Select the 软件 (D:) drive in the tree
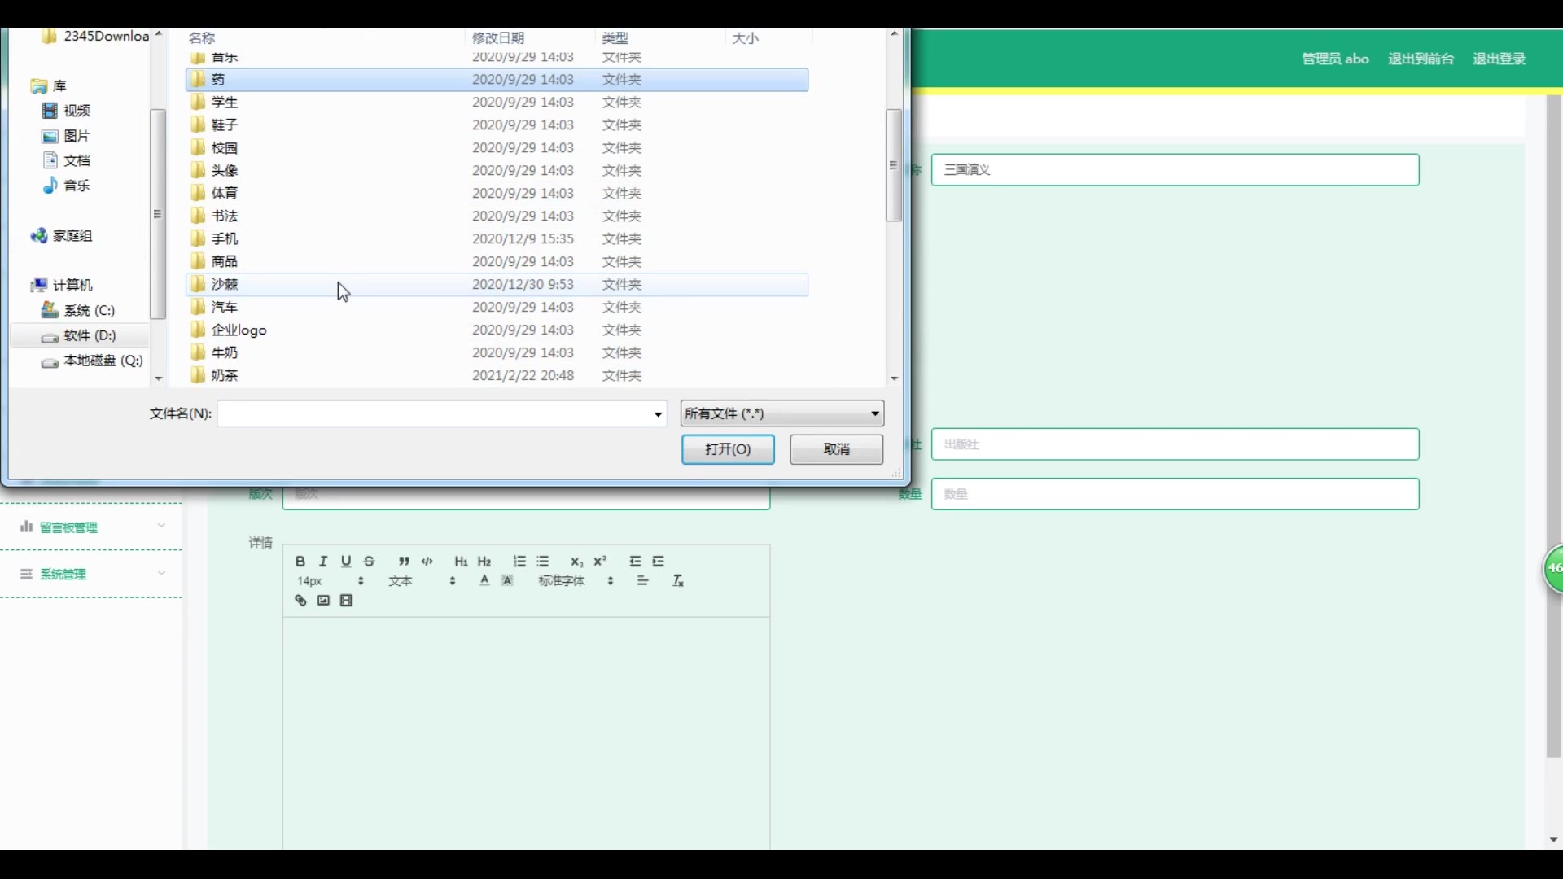The image size is (1563, 879). [x=90, y=335]
